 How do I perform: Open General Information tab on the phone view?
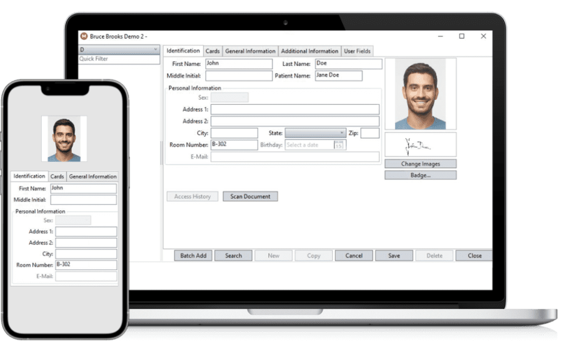(x=93, y=176)
